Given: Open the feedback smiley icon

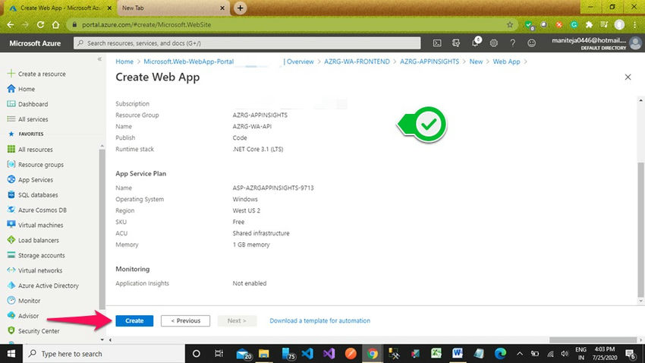Looking at the screenshot, I should point(531,43).
